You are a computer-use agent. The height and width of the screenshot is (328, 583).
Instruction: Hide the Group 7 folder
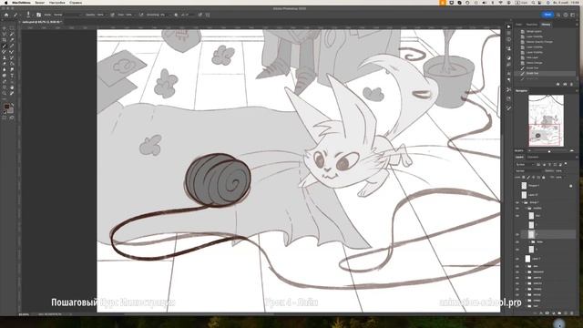[x=517, y=202]
